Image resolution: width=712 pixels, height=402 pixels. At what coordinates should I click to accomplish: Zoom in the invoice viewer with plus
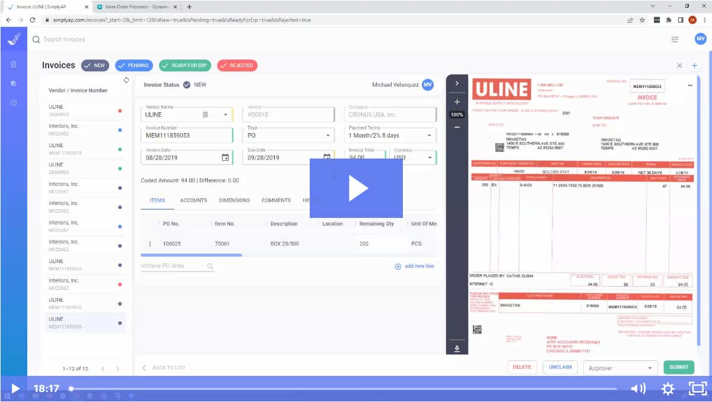pyautogui.click(x=457, y=102)
